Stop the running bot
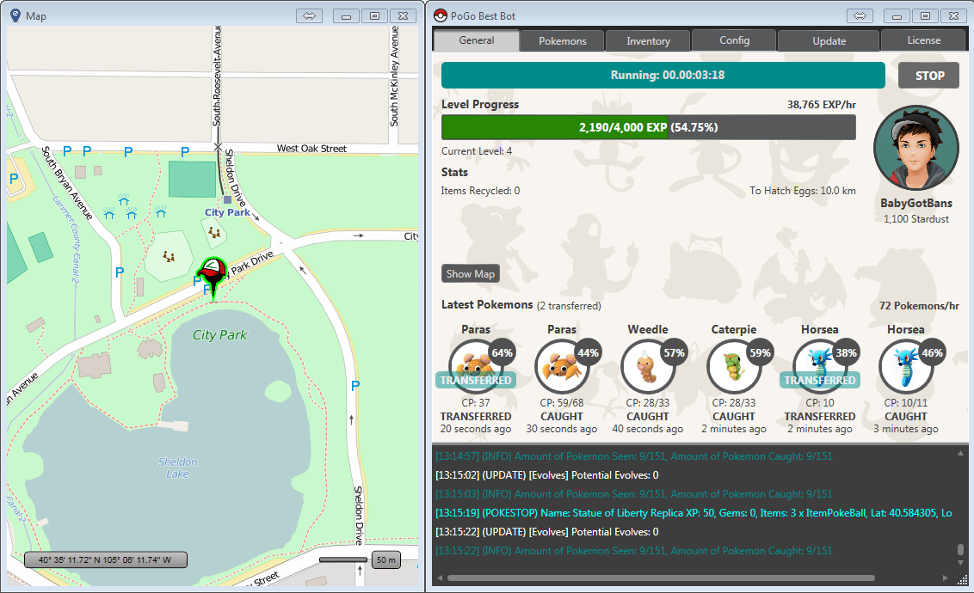Viewport: 974px width, 593px height. pyautogui.click(x=929, y=76)
